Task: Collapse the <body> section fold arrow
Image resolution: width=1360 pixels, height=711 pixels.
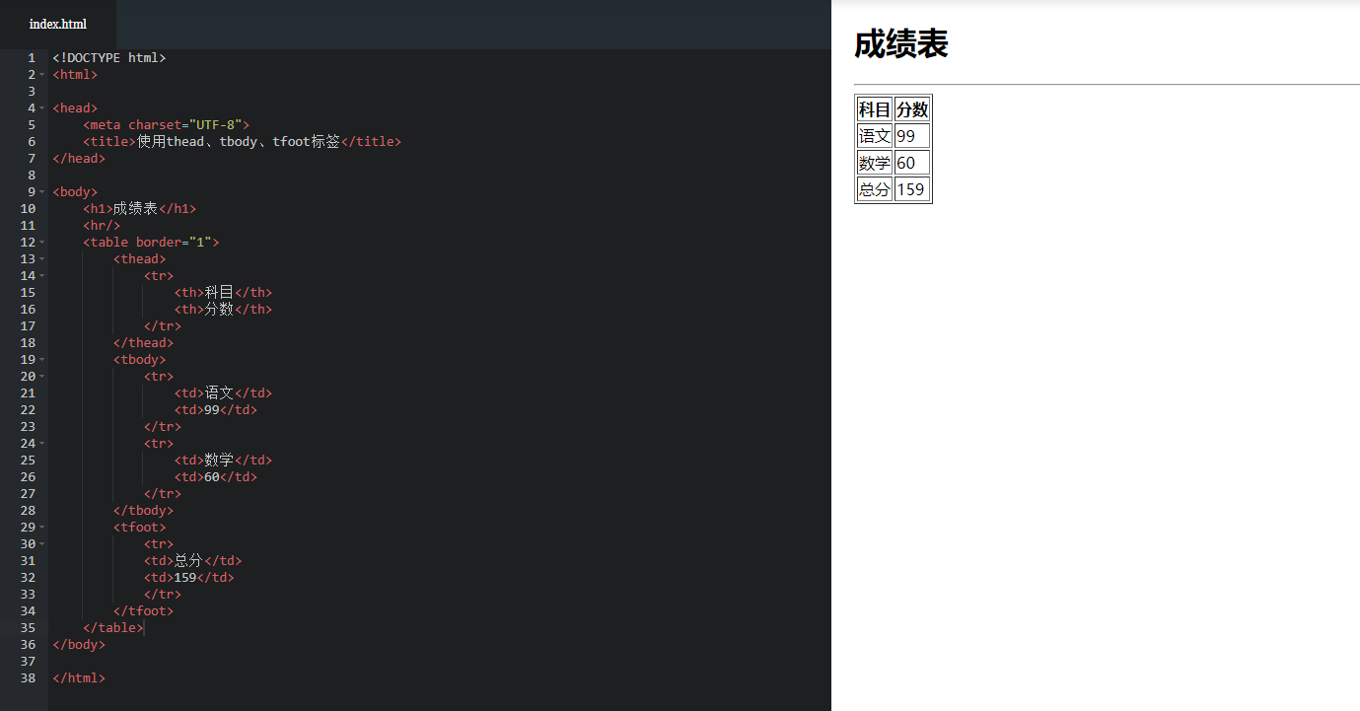Action: 41,191
